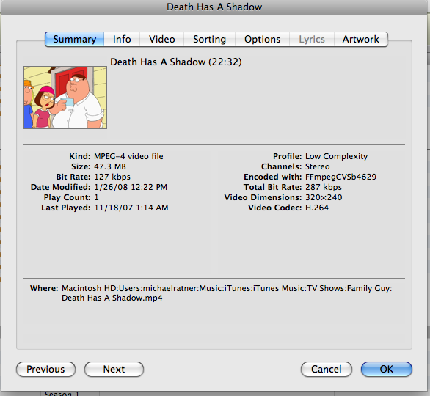Click the 'Date Modified:' label

click(x=61, y=187)
